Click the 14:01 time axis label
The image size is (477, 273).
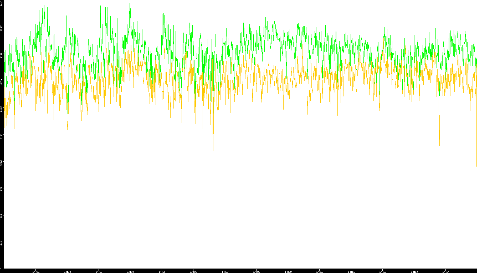point(36,272)
